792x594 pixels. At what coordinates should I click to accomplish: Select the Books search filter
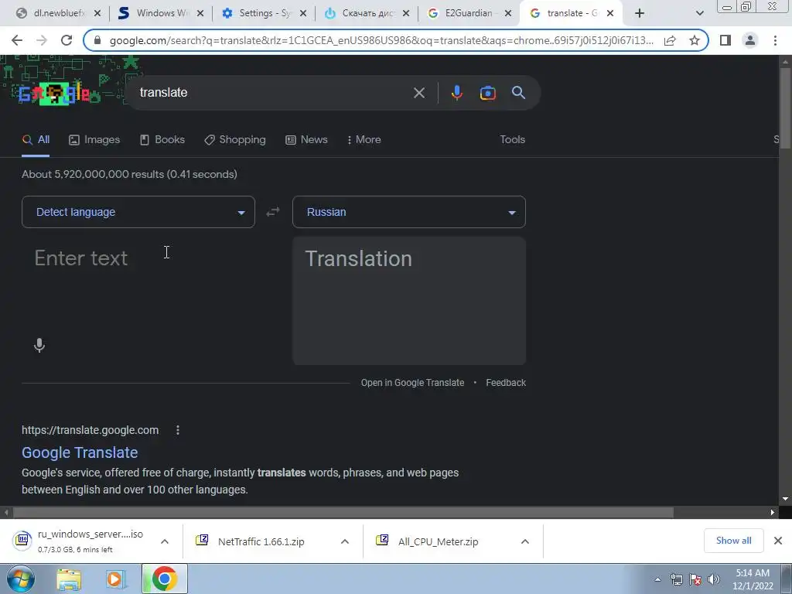click(162, 140)
